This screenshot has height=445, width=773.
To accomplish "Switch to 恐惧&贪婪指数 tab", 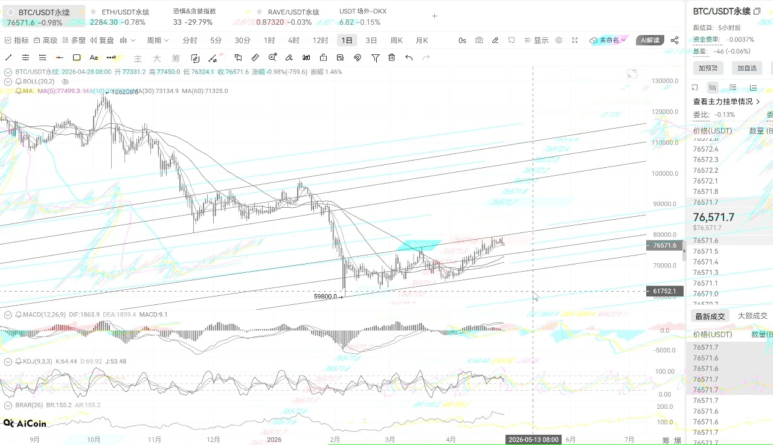I will 194,17.
